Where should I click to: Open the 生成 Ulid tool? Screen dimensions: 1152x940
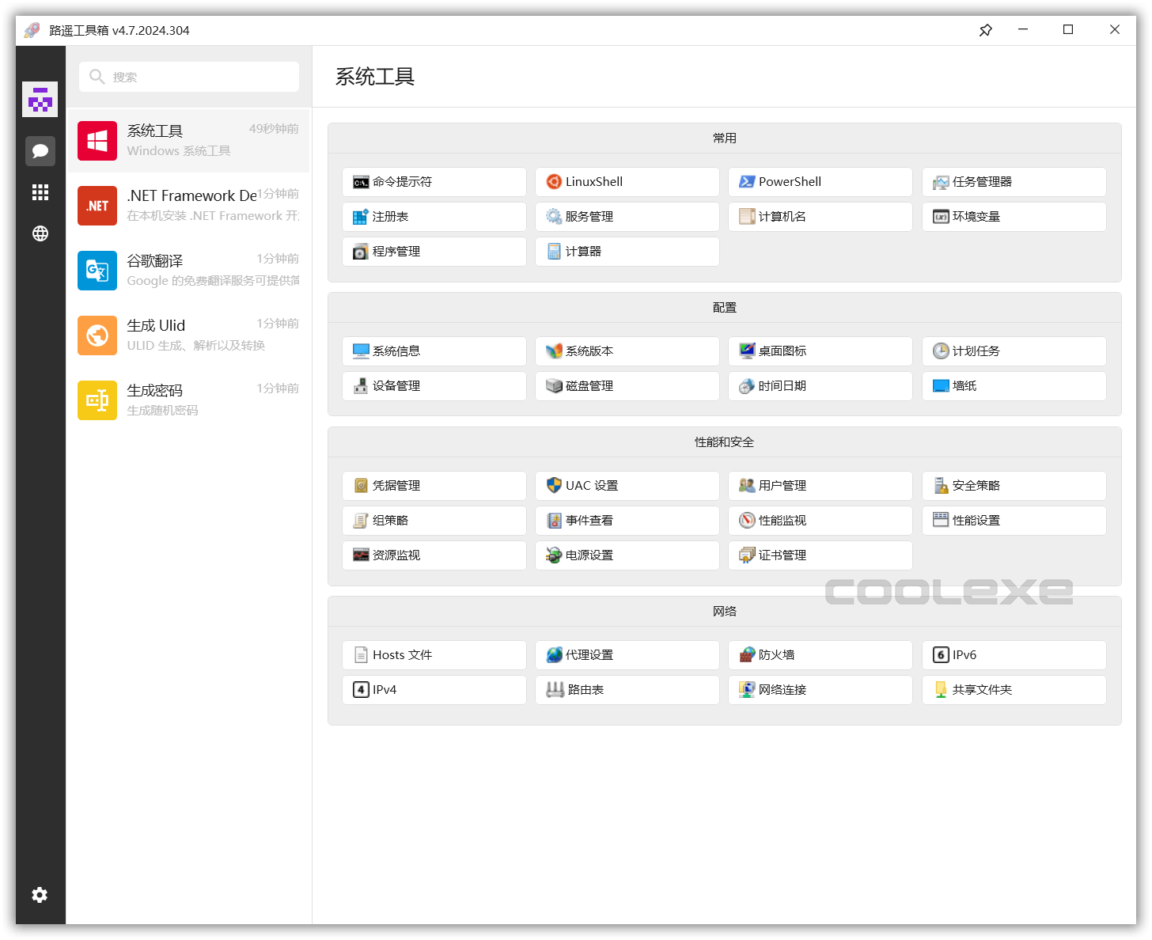click(x=188, y=335)
